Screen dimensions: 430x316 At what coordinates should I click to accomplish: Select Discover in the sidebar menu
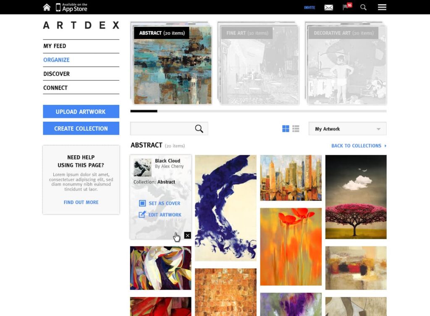coord(56,74)
